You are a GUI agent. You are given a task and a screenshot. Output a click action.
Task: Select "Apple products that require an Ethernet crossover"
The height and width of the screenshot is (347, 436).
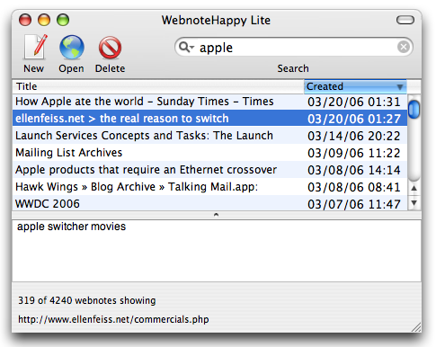click(209, 170)
